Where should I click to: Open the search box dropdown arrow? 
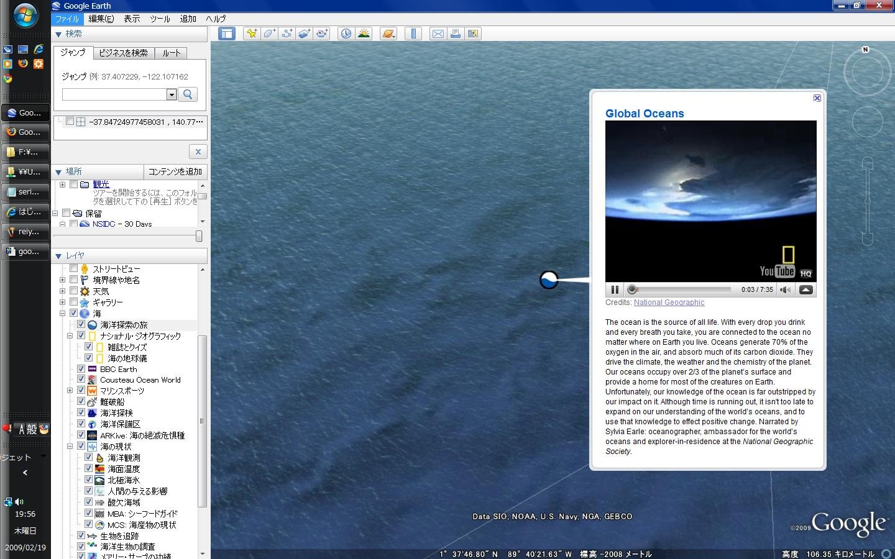(172, 94)
